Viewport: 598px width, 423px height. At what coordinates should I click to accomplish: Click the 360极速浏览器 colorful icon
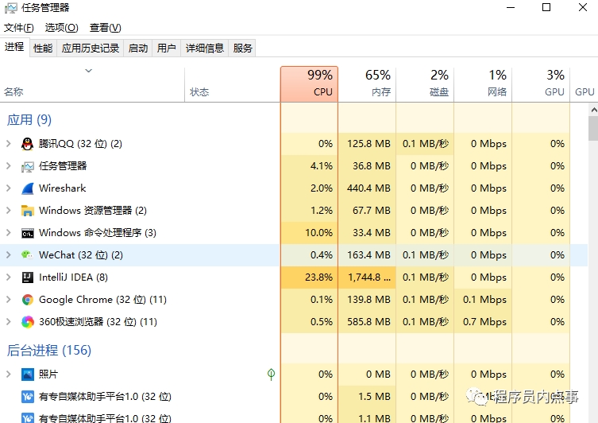tap(28, 322)
